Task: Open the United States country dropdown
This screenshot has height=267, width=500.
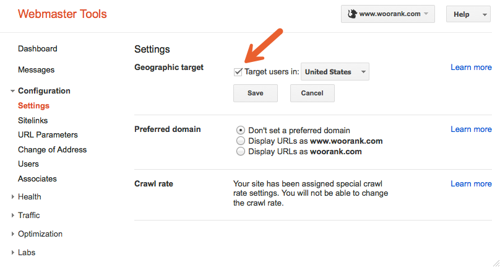Action: click(x=335, y=71)
